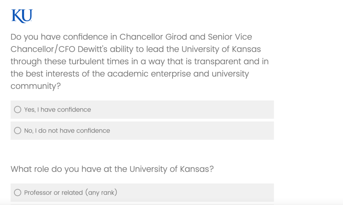Click the word "community?" ending the first question

35,86
